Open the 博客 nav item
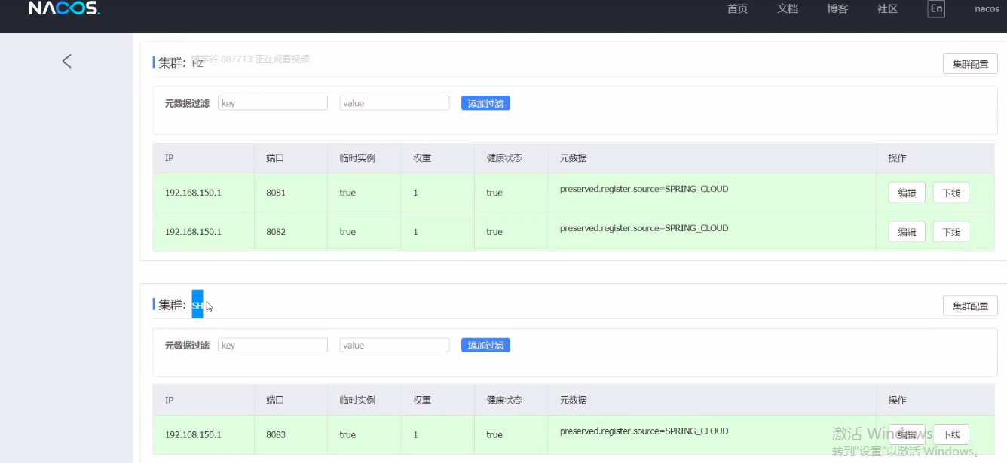 point(837,9)
